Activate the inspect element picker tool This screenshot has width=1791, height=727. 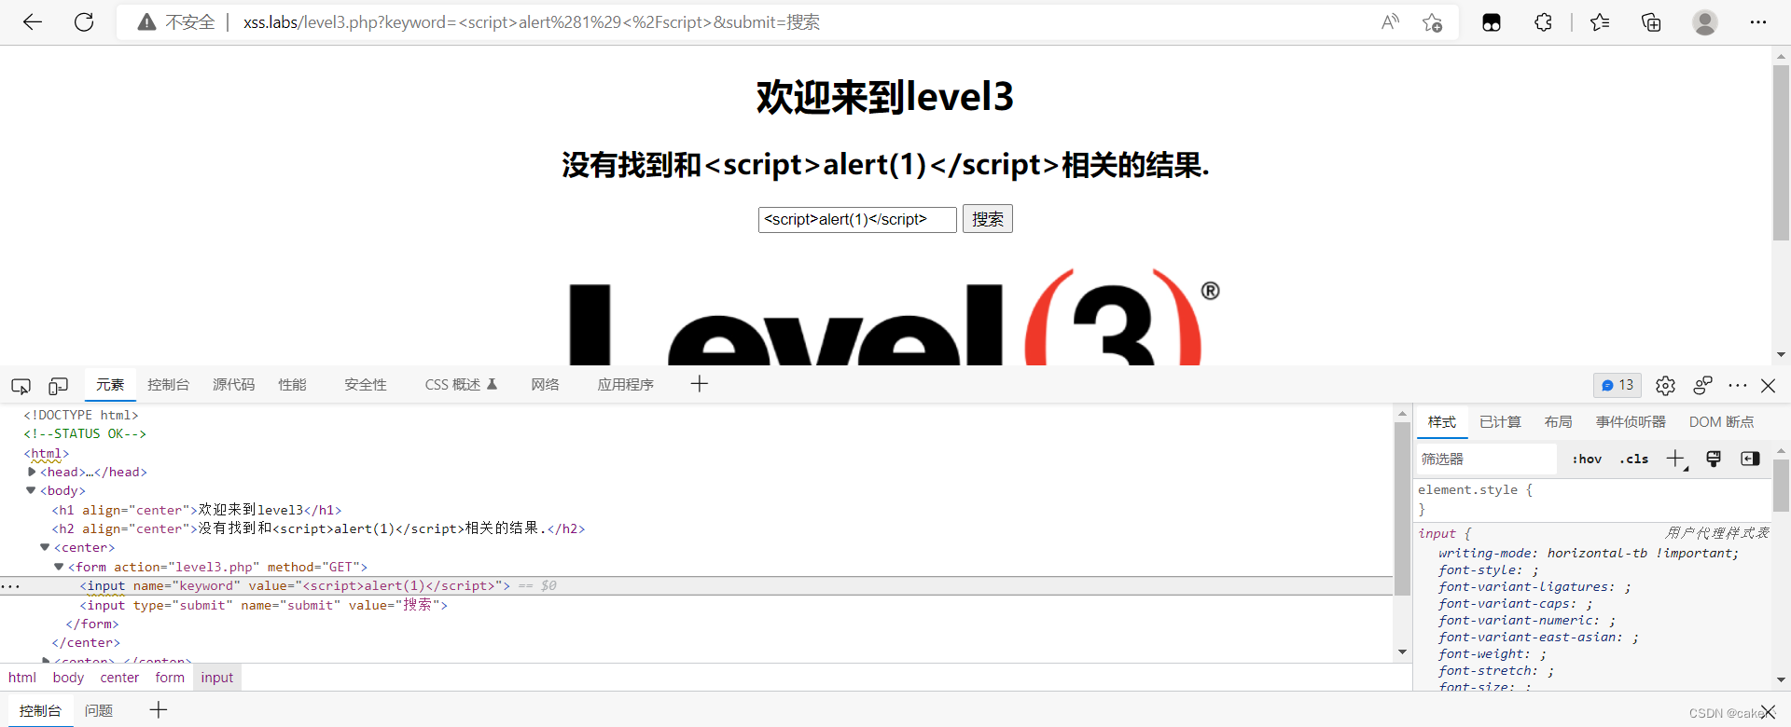21,385
